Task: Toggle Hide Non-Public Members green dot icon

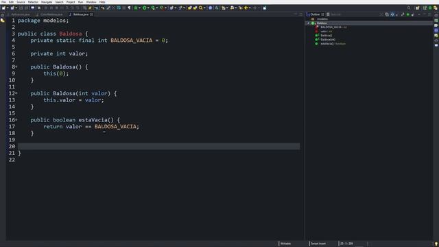Action: [x=407, y=14]
